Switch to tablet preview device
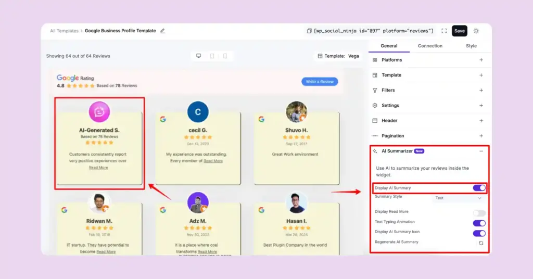The width and height of the screenshot is (533, 279). [x=212, y=56]
